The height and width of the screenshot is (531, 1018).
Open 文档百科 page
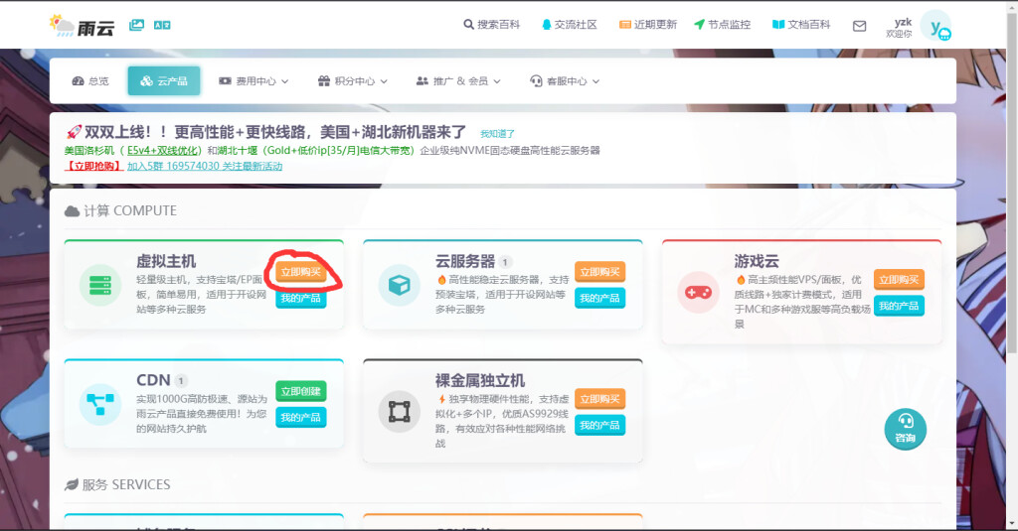click(x=801, y=25)
